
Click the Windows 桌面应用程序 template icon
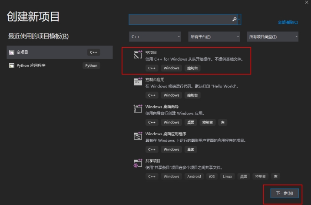[x=138, y=136]
